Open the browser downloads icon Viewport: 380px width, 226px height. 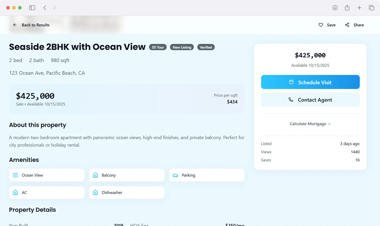click(335, 8)
